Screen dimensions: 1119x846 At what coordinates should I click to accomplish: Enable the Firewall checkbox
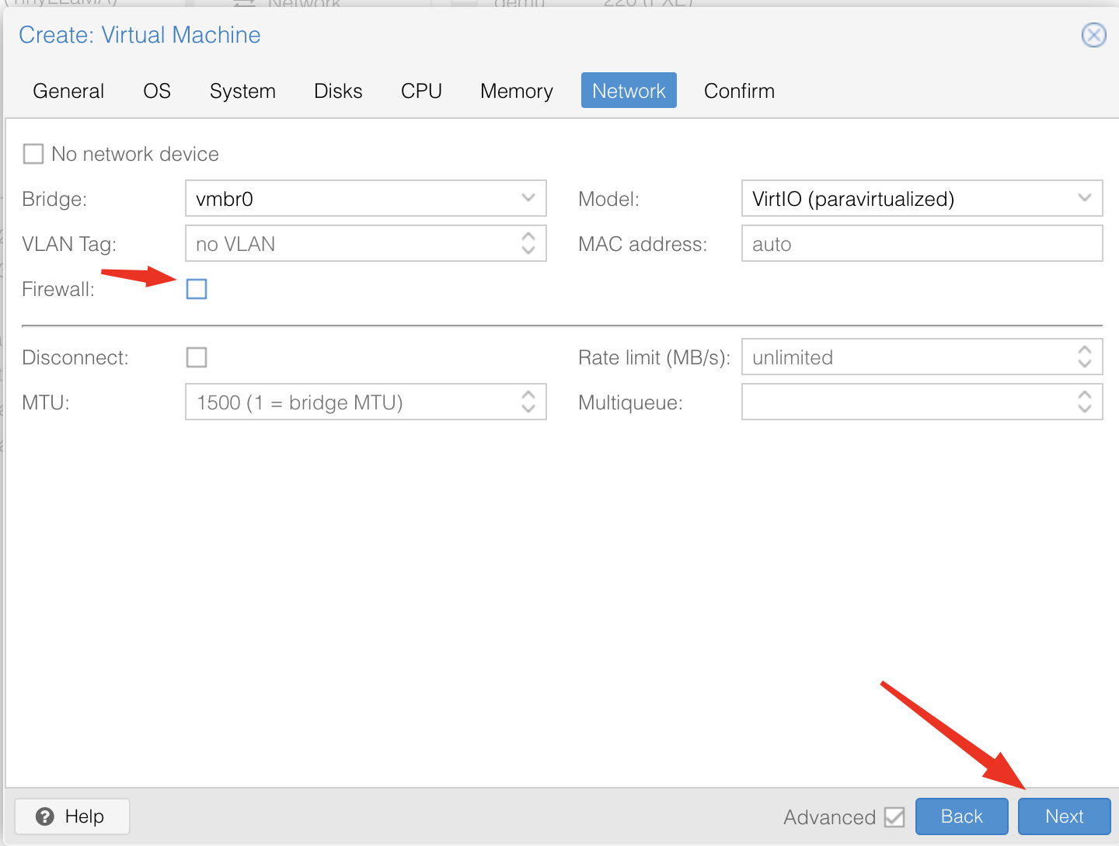click(x=197, y=289)
